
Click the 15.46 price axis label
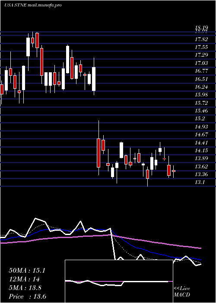(201, 111)
